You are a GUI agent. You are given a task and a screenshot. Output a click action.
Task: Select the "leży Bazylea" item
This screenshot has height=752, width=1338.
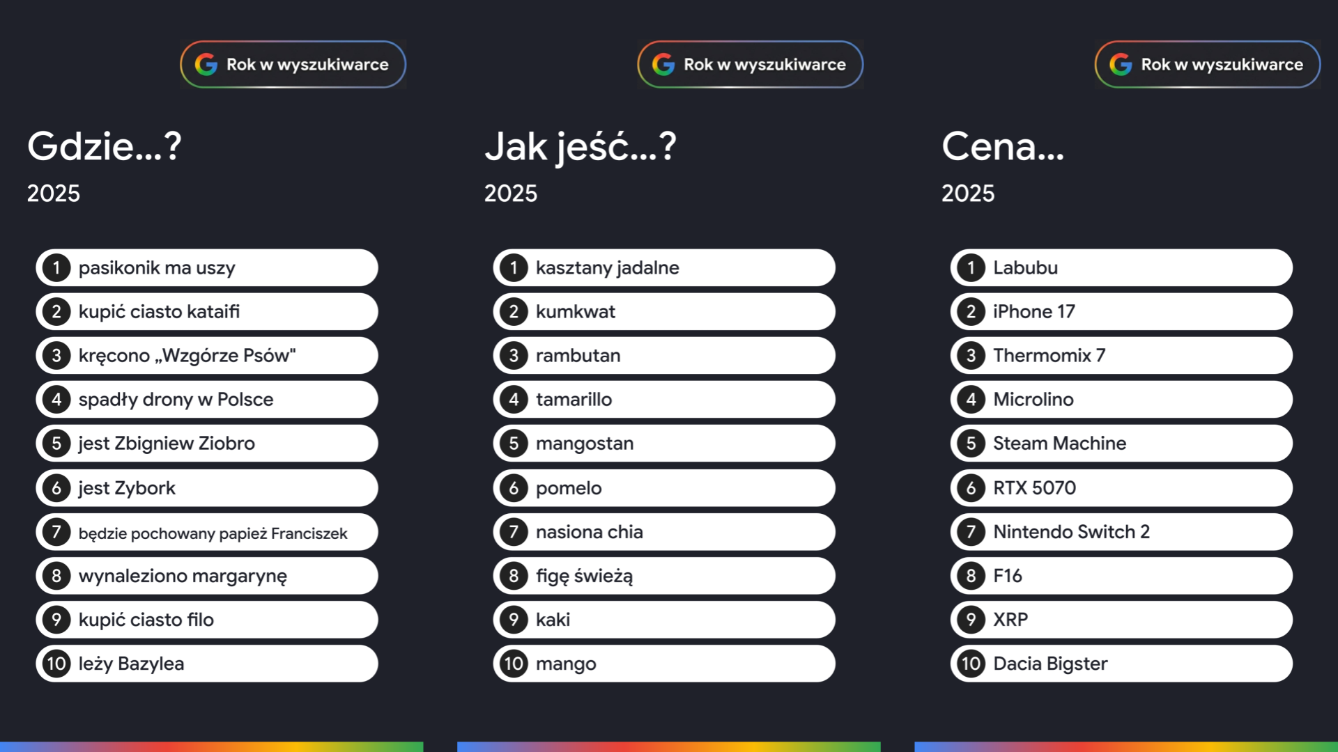click(207, 664)
